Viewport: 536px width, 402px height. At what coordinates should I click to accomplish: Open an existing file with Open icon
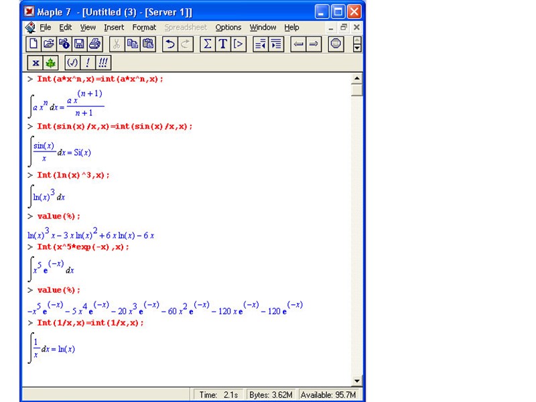coord(48,44)
